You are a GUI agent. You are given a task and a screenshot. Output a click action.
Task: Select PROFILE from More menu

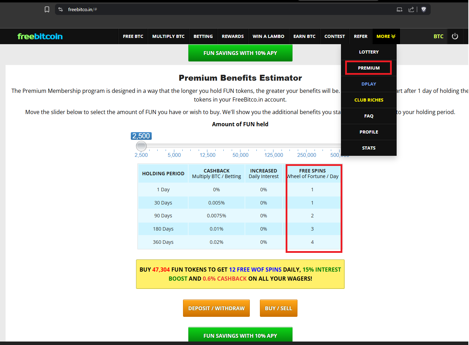click(369, 132)
